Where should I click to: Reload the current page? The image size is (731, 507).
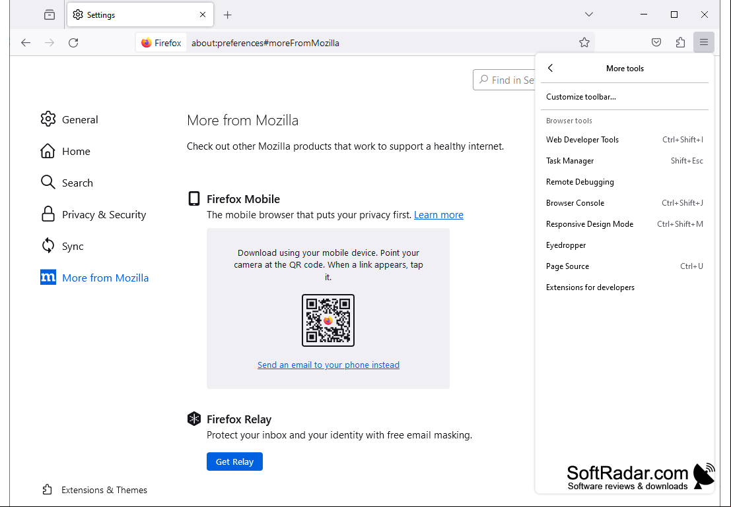coord(73,43)
